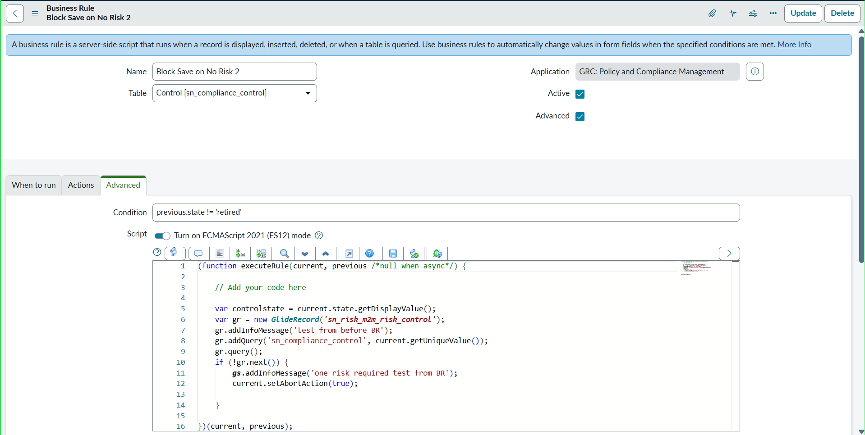This screenshot has width=865, height=435.
Task: Expand the script editor side panel arrow
Action: point(729,254)
